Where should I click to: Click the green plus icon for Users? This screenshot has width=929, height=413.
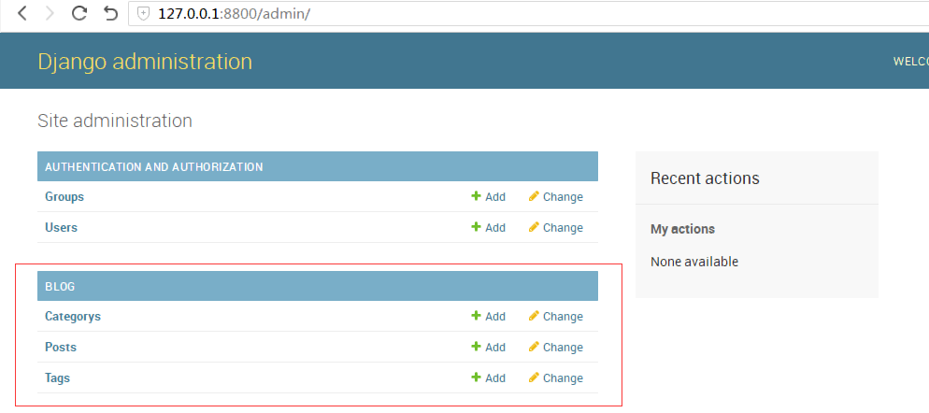coord(476,227)
